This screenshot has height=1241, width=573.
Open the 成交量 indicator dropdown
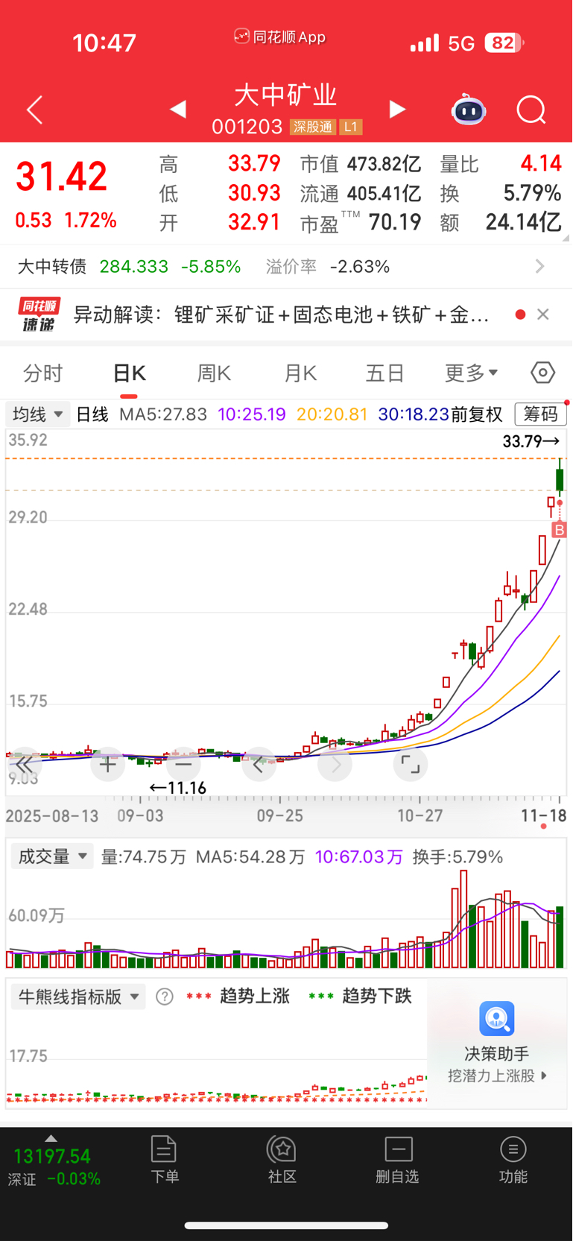[51, 856]
